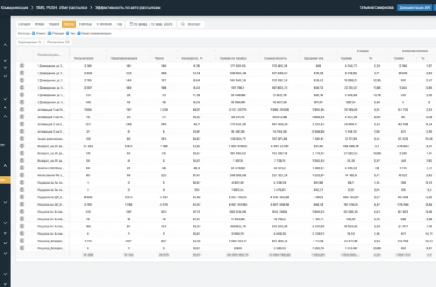Select the Месяц period tab

pyautogui.click(x=69, y=23)
